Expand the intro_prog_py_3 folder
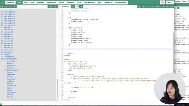This screenshot has height=106, width=189. pyautogui.click(x=9, y=12)
